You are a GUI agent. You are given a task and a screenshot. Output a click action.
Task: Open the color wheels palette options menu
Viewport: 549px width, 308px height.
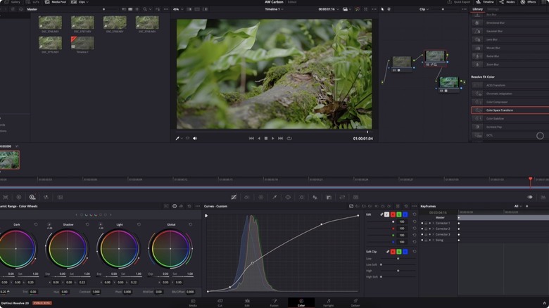pos(198,206)
